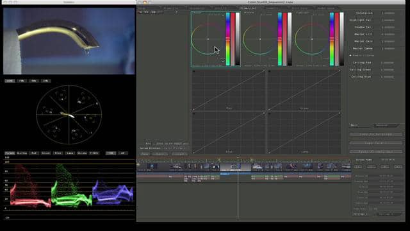This screenshot has height=231, width=410.
Task: Switch to the Advanced parameters tab
Action: tap(384, 126)
